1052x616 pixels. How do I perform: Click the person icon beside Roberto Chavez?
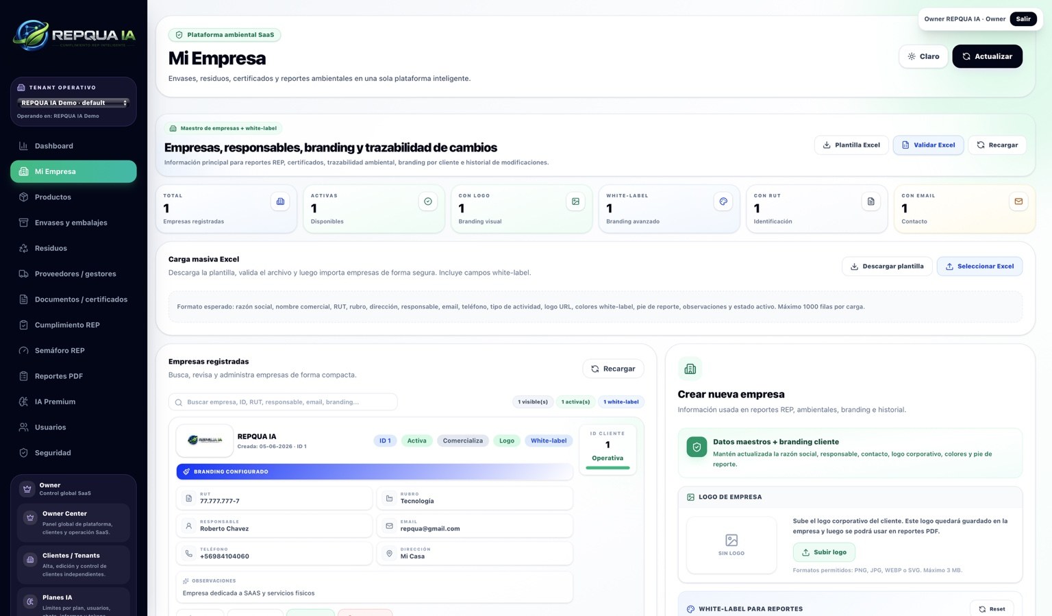coord(188,526)
